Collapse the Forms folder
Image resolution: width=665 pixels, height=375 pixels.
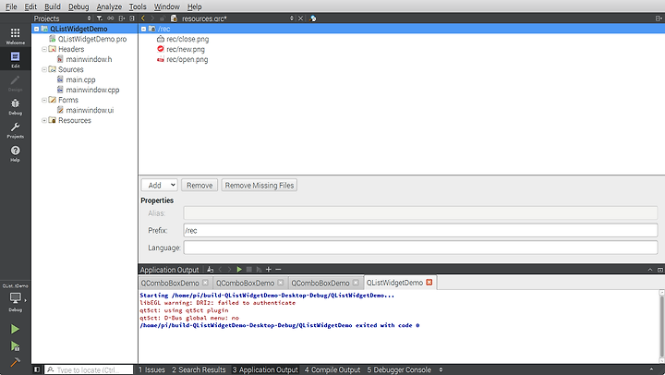44,100
